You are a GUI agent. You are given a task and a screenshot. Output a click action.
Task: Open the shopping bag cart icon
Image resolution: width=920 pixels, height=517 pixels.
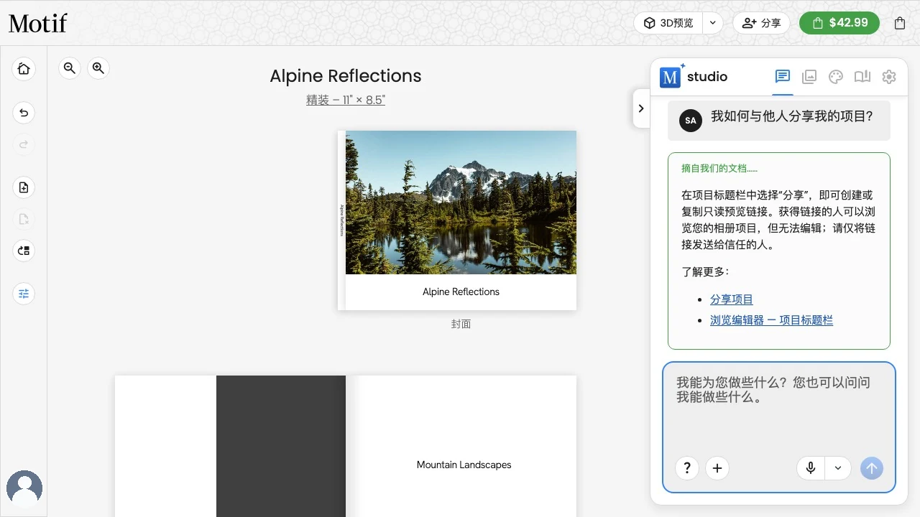point(900,23)
